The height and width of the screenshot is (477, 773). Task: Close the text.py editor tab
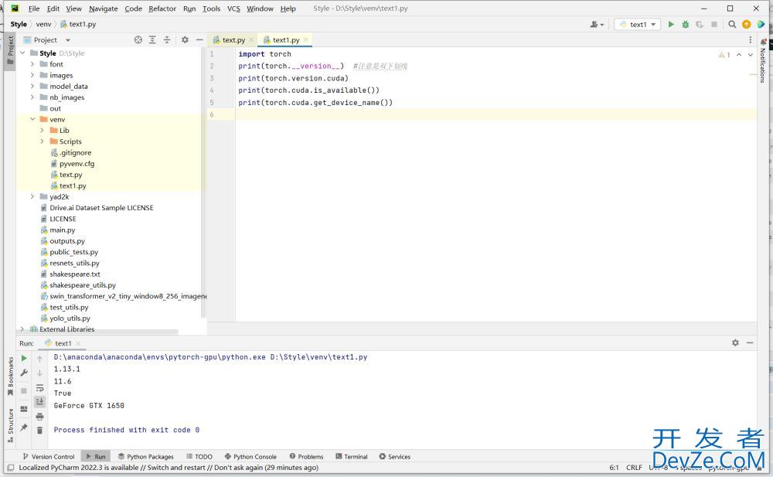(251, 40)
